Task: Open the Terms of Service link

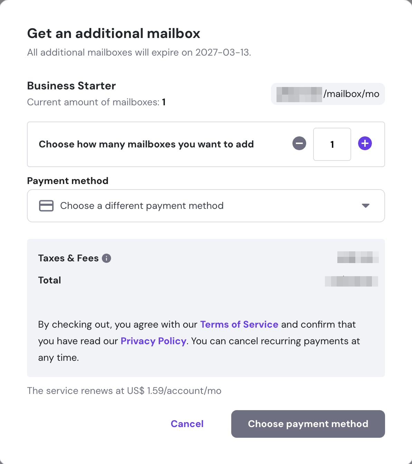Action: [239, 325]
